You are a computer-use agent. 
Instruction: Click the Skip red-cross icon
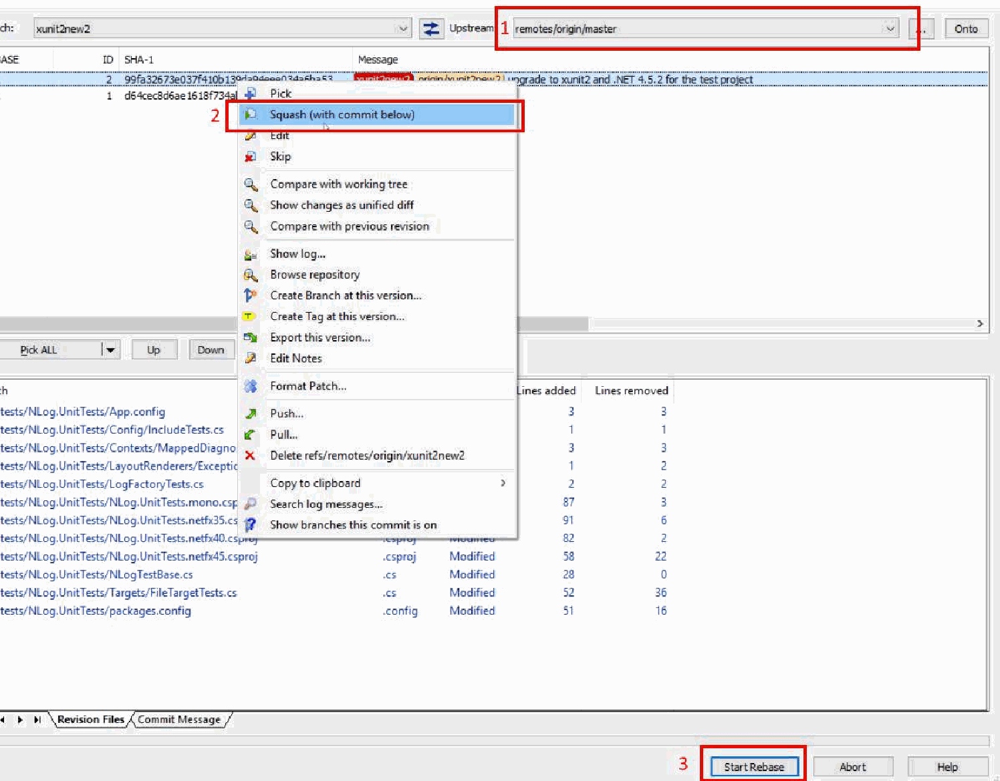(251, 156)
